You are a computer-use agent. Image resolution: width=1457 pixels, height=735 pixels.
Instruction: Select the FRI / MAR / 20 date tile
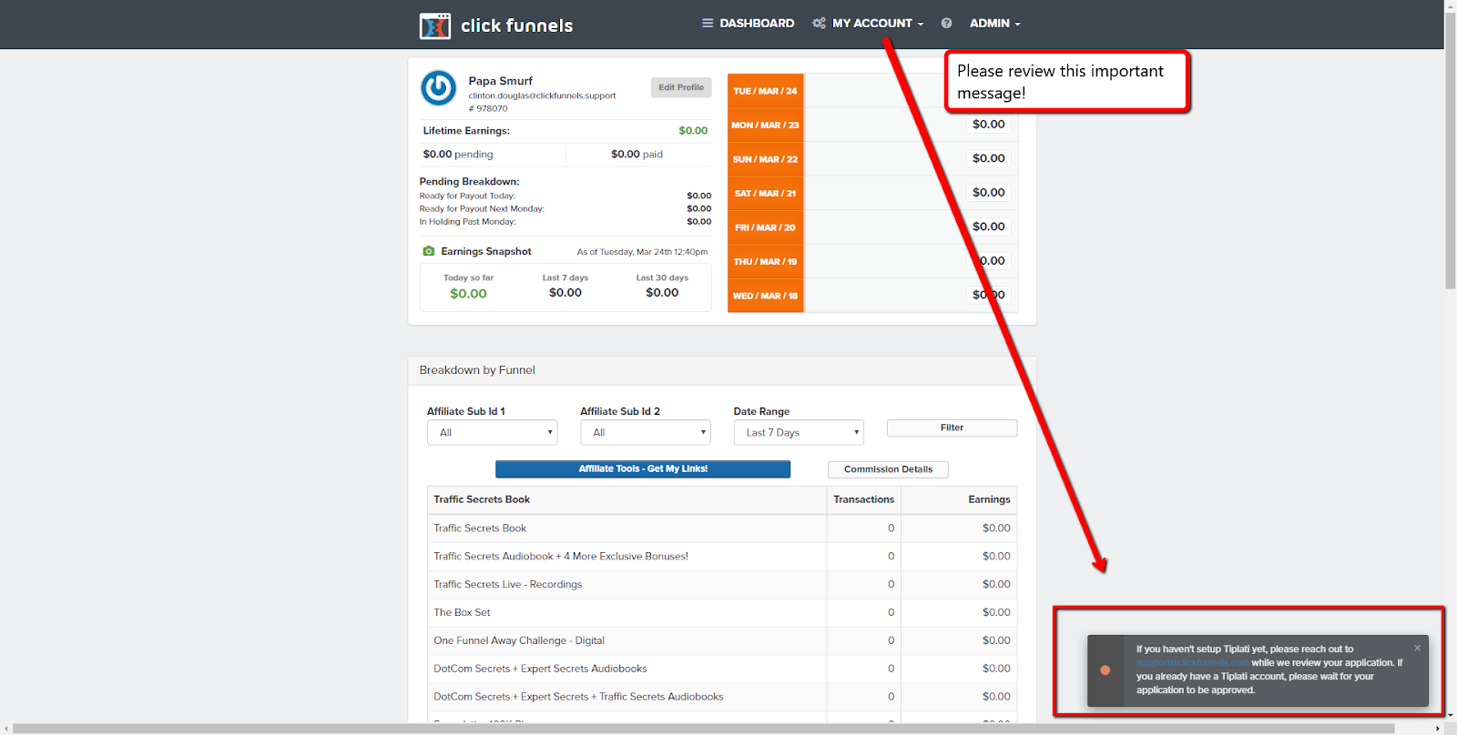point(765,227)
